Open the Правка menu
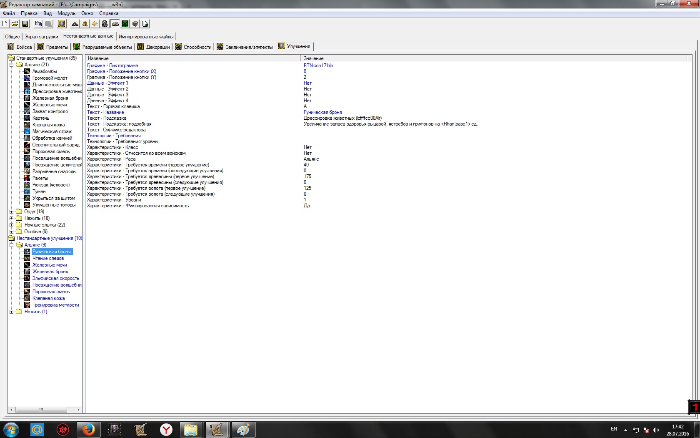Screen dimensions: 700x438 29,13
